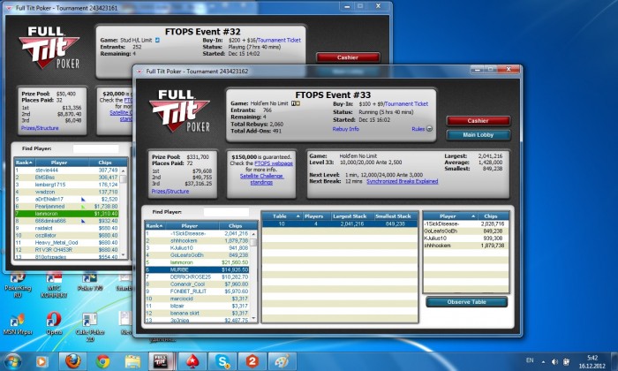Open the Cake Poker 2.0 desktop shortcut
This screenshot has height=371, width=618.
click(x=90, y=326)
